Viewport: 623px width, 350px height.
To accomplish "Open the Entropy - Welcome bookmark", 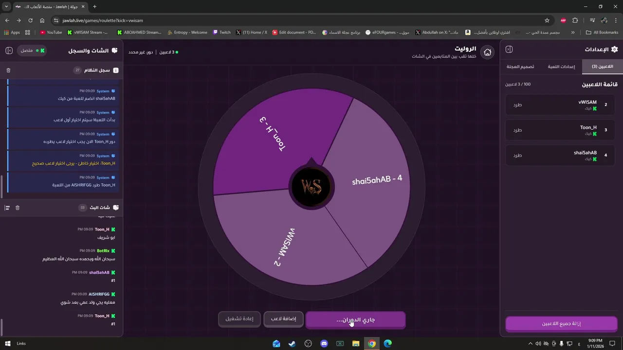I will pyautogui.click(x=187, y=33).
